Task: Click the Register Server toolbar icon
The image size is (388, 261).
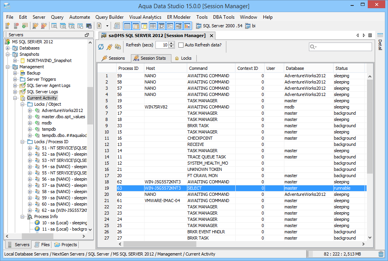Action: coord(7,26)
